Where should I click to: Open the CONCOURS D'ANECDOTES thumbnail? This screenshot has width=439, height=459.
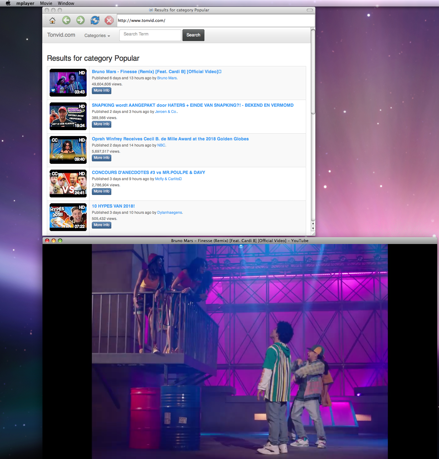click(x=68, y=184)
